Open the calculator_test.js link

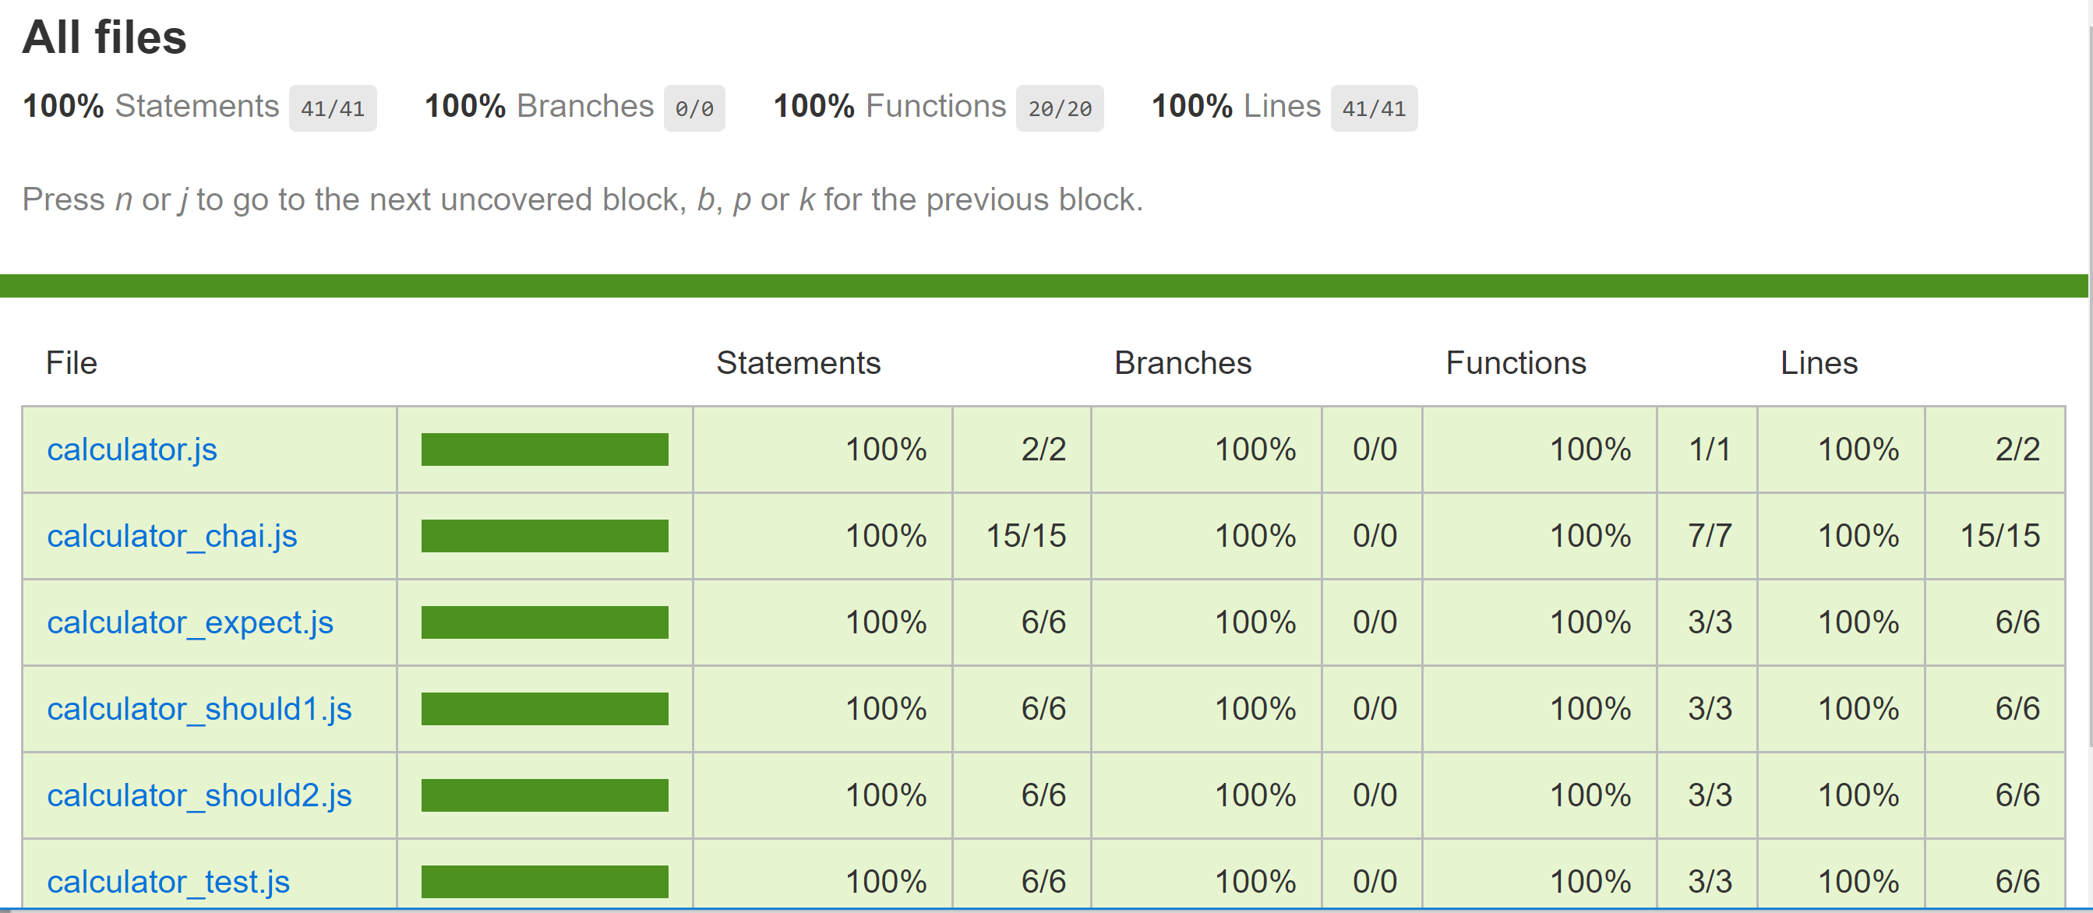coord(168,881)
